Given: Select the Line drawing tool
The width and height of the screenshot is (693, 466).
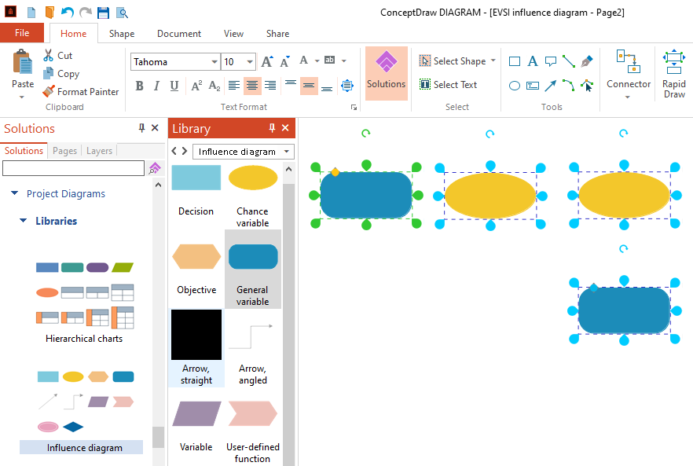Looking at the screenshot, I should click(x=568, y=61).
